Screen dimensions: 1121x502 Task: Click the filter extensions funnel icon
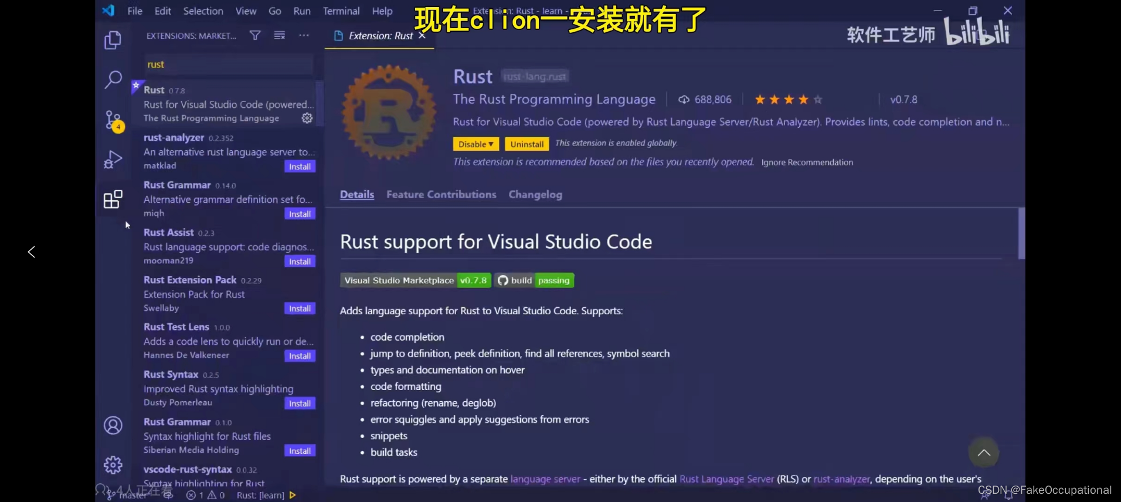pyautogui.click(x=255, y=35)
